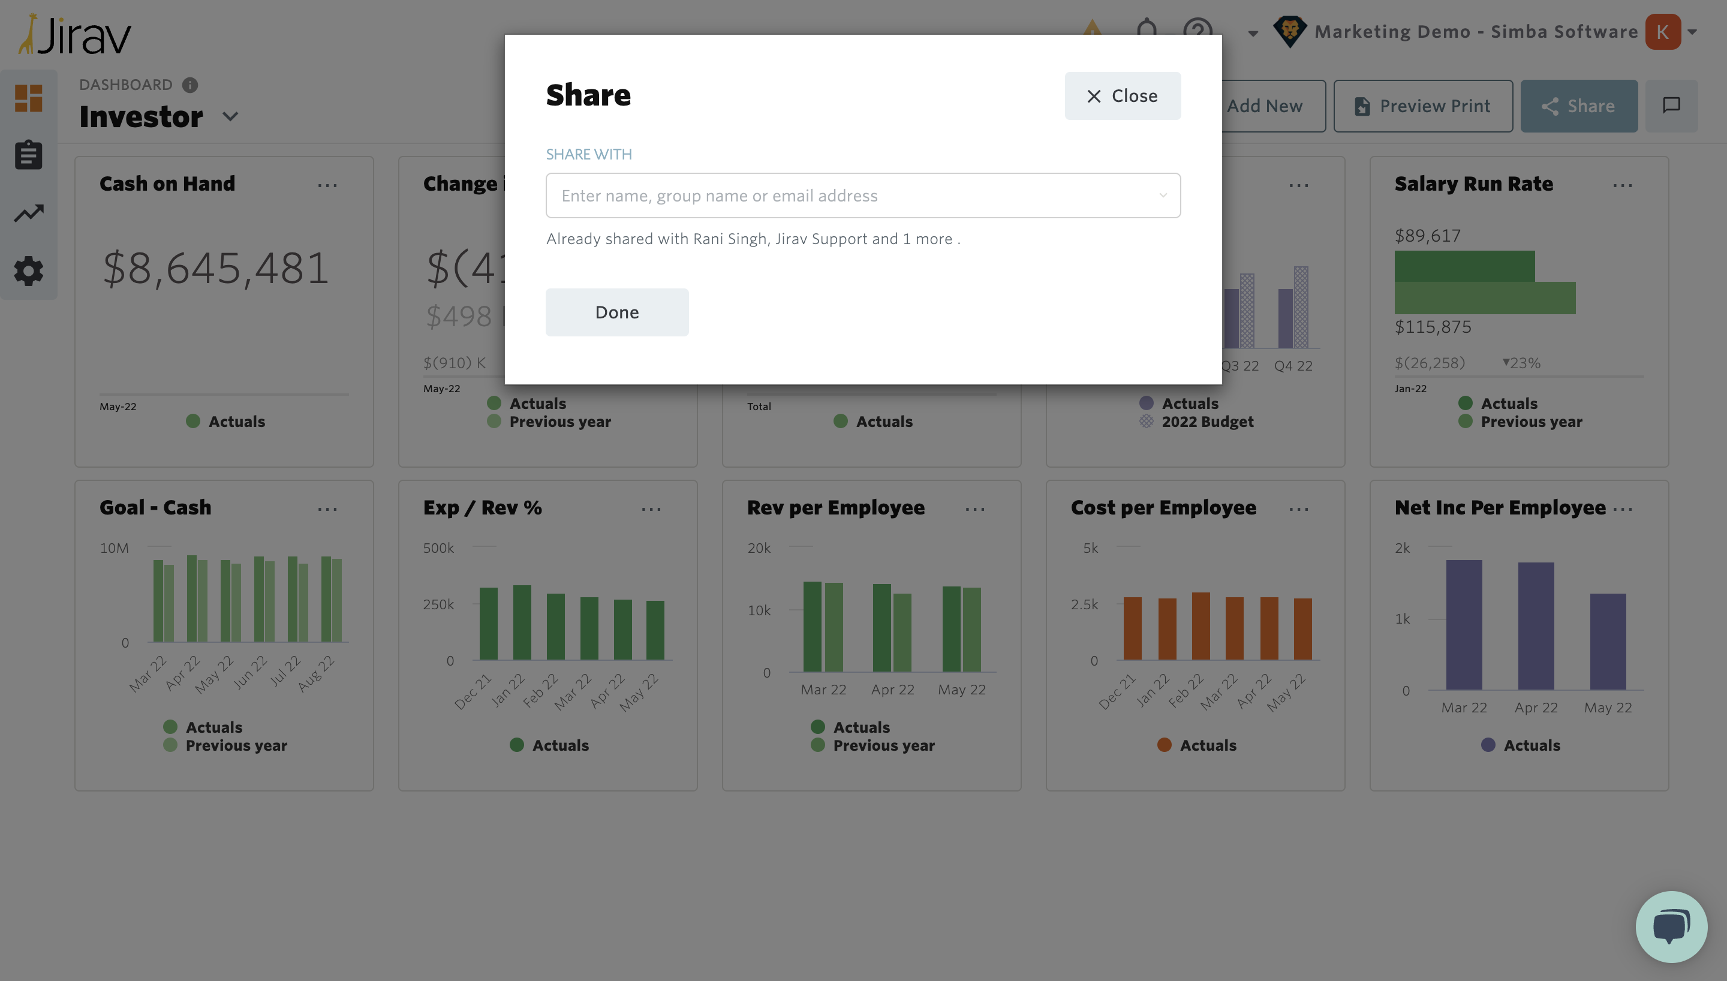Click the dashboard info icon
This screenshot has width=1727, height=981.
[190, 85]
